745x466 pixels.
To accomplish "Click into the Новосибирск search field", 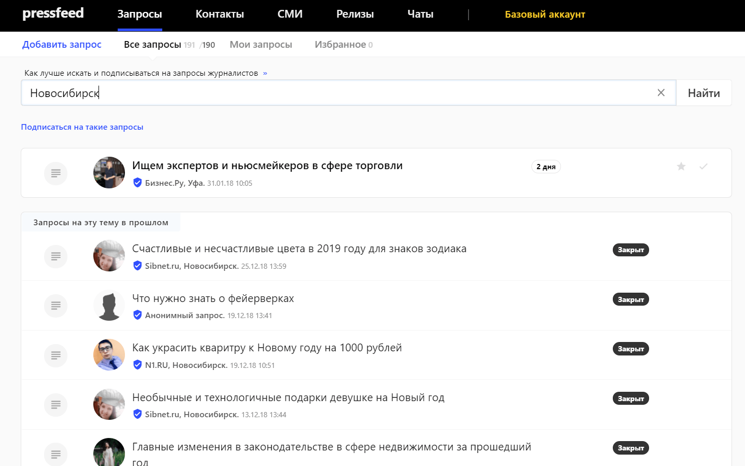I will tap(337, 93).
